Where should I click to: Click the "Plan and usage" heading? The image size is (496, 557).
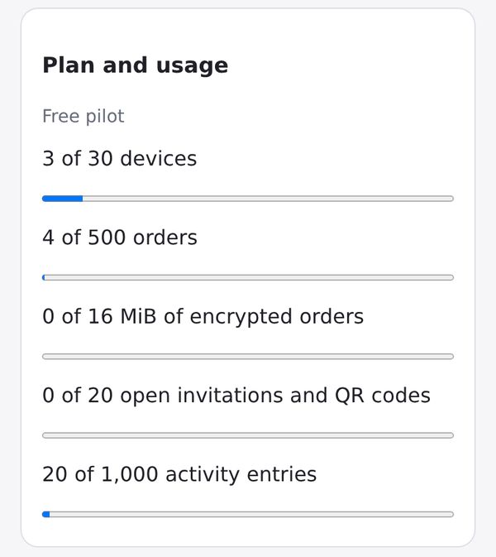click(x=136, y=65)
